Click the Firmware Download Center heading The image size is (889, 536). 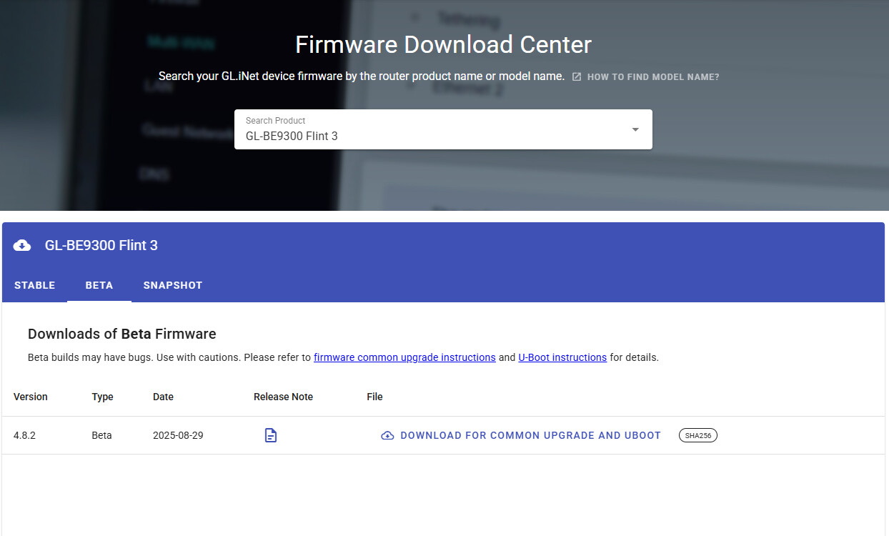pos(443,44)
